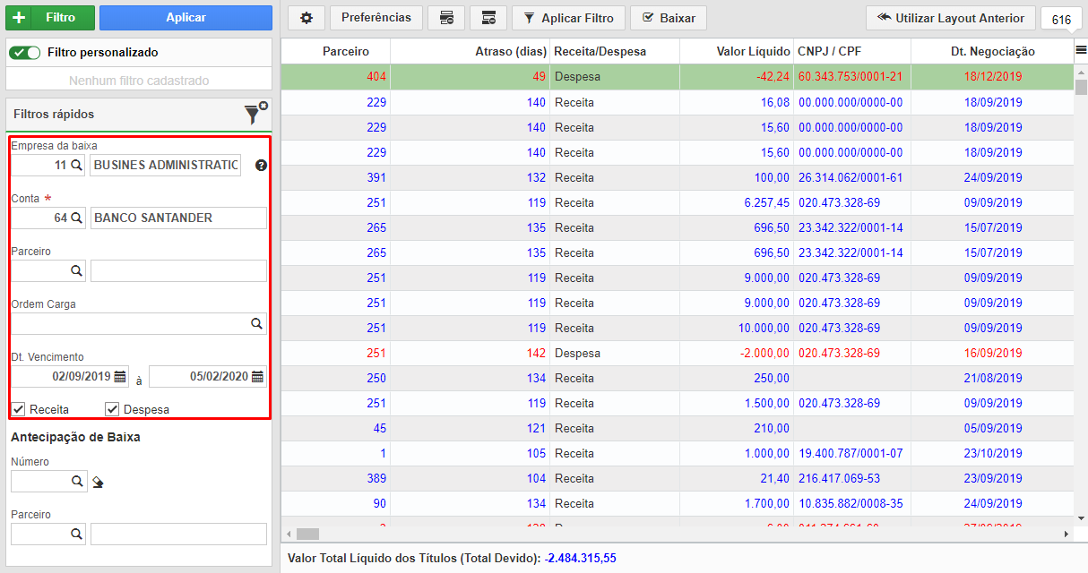Screen dimensions: 1088x573
Task: Uncheck the Receita checkbox
Action: click(x=18, y=409)
